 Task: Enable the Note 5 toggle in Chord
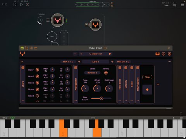(x=37, y=96)
